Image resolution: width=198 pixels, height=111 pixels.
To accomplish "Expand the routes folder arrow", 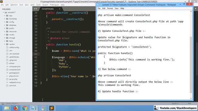I will click(x=5, y=35).
